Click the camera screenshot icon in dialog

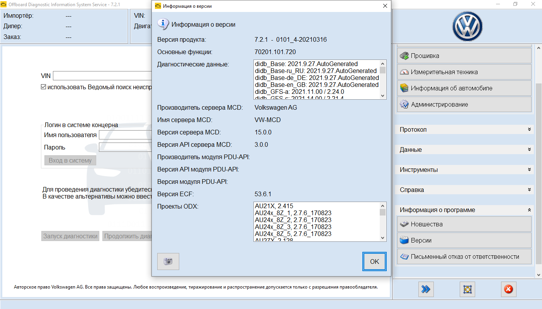coord(168,261)
